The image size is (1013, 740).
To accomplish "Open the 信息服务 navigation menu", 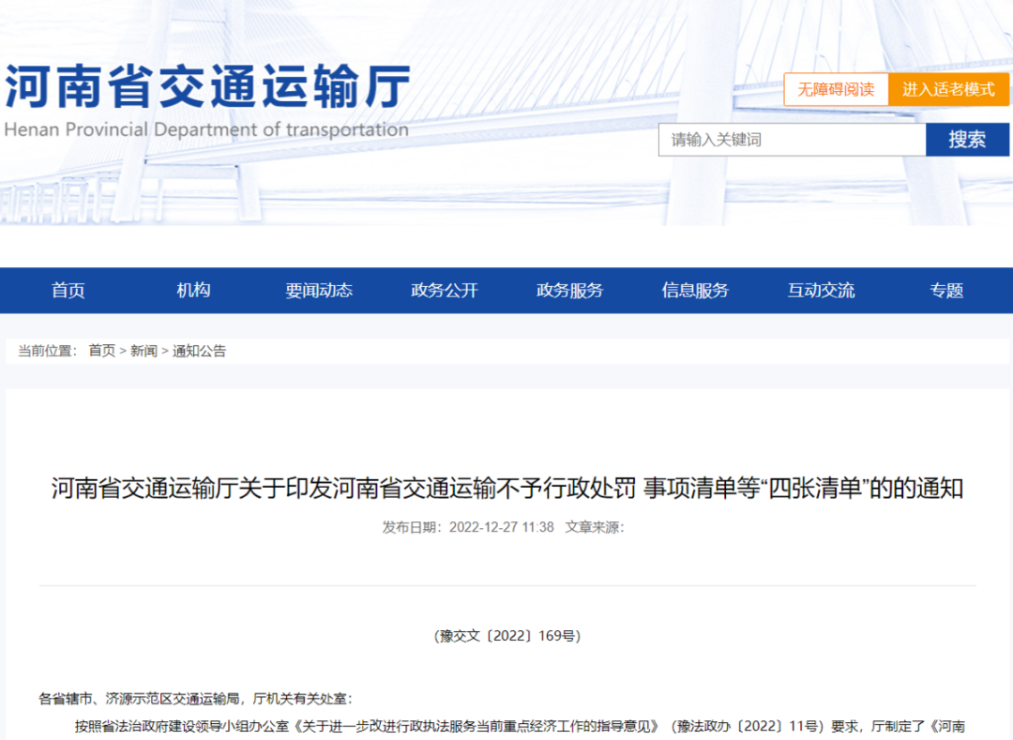I will coord(695,291).
